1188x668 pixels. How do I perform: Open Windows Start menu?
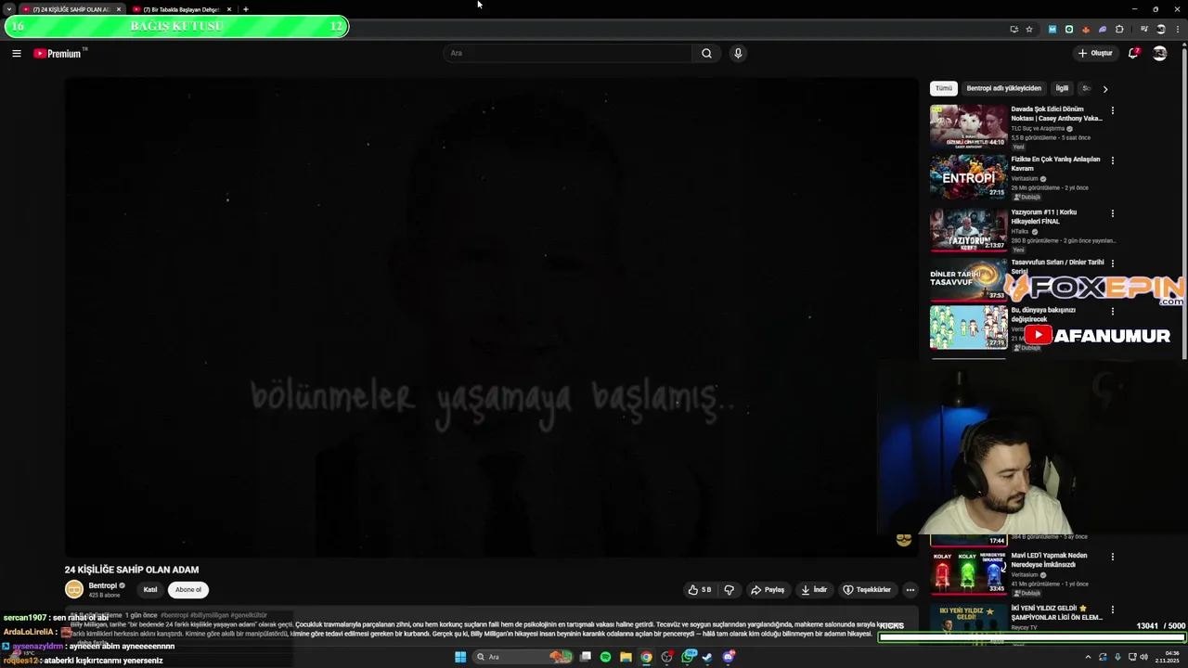coord(460,657)
